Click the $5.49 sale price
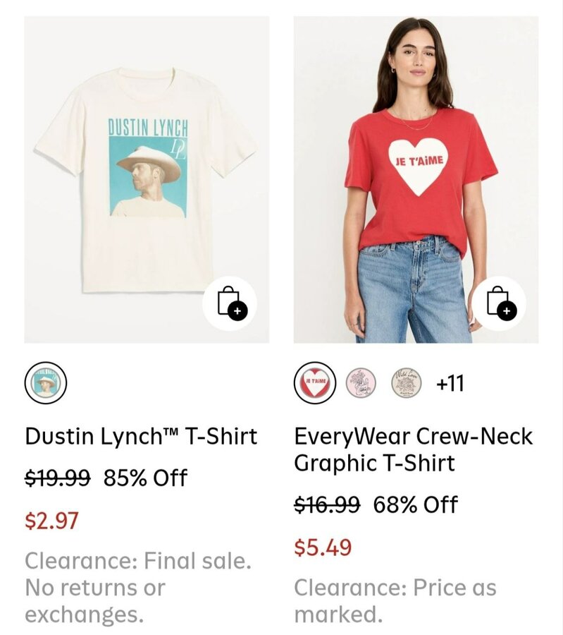Viewport: 563px width, 635px height. [322, 548]
